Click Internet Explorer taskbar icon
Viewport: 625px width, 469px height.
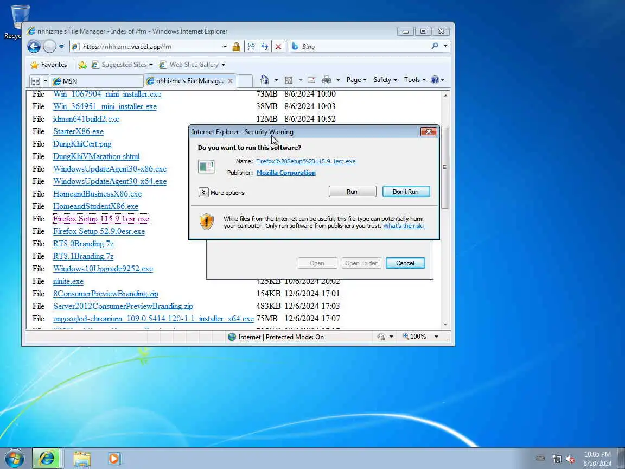pos(46,458)
